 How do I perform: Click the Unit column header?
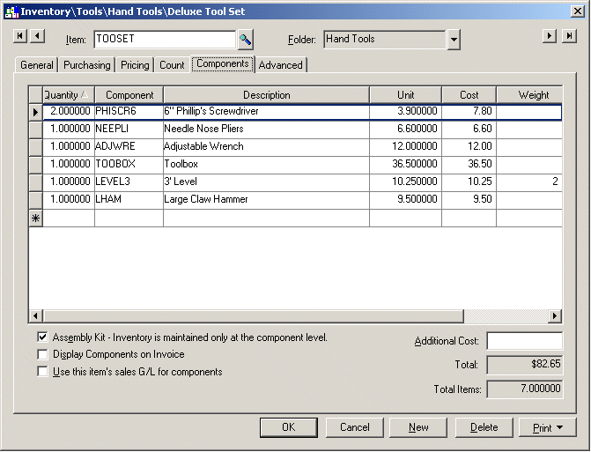[405, 94]
